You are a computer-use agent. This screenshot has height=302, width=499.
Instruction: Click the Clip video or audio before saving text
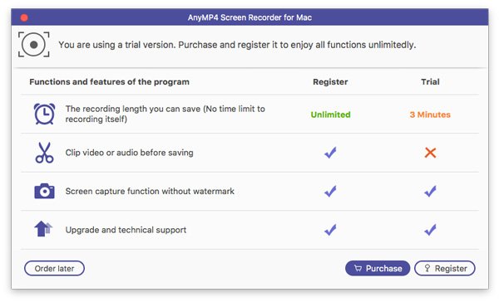(129, 153)
